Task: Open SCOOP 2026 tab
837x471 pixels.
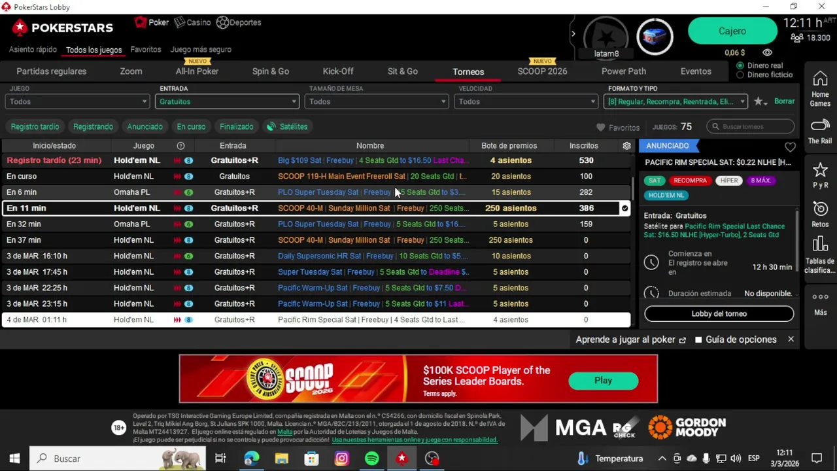Action: (542, 71)
